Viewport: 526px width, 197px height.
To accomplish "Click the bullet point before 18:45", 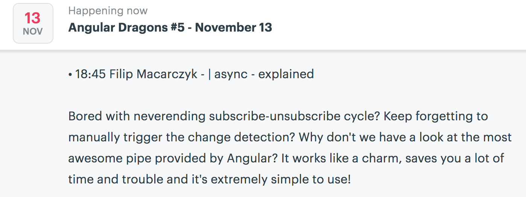I will (70, 74).
